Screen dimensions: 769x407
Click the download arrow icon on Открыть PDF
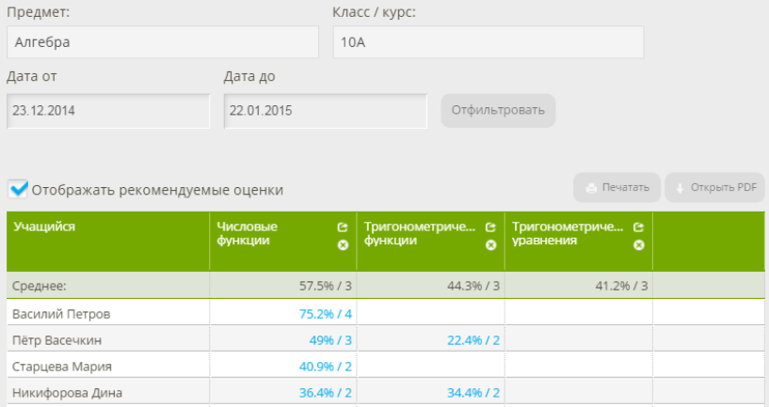[x=680, y=188]
